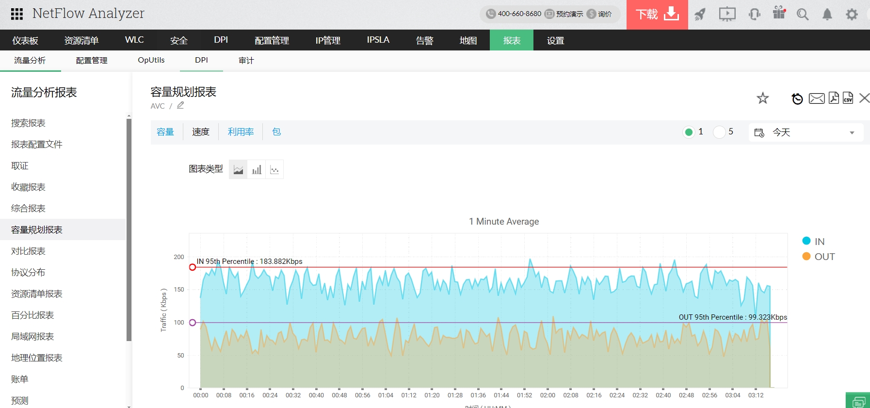Screen dimensions: 870x408
Task: Choose the scatter chart type icon
Action: (x=274, y=170)
